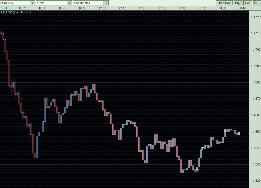This screenshot has height=188, width=261.
Task: Click the 16:30 time axis label
Action: point(43,8)
